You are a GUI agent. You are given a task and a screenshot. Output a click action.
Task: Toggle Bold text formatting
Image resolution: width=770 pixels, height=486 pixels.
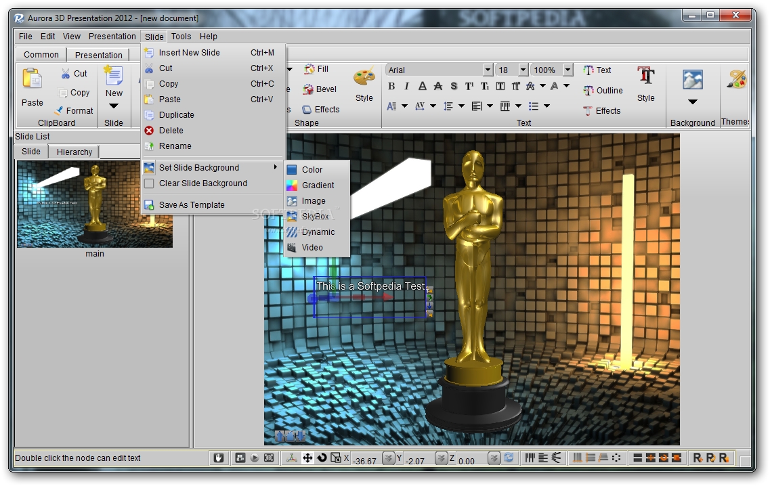(391, 87)
